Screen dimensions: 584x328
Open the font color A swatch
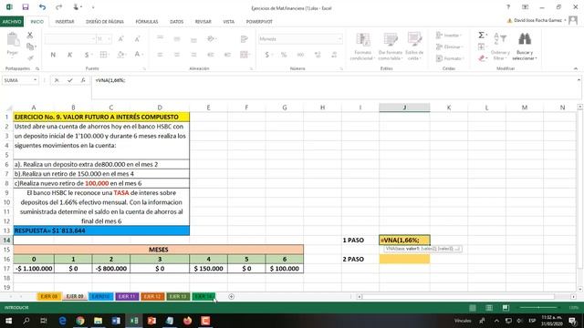point(137,55)
